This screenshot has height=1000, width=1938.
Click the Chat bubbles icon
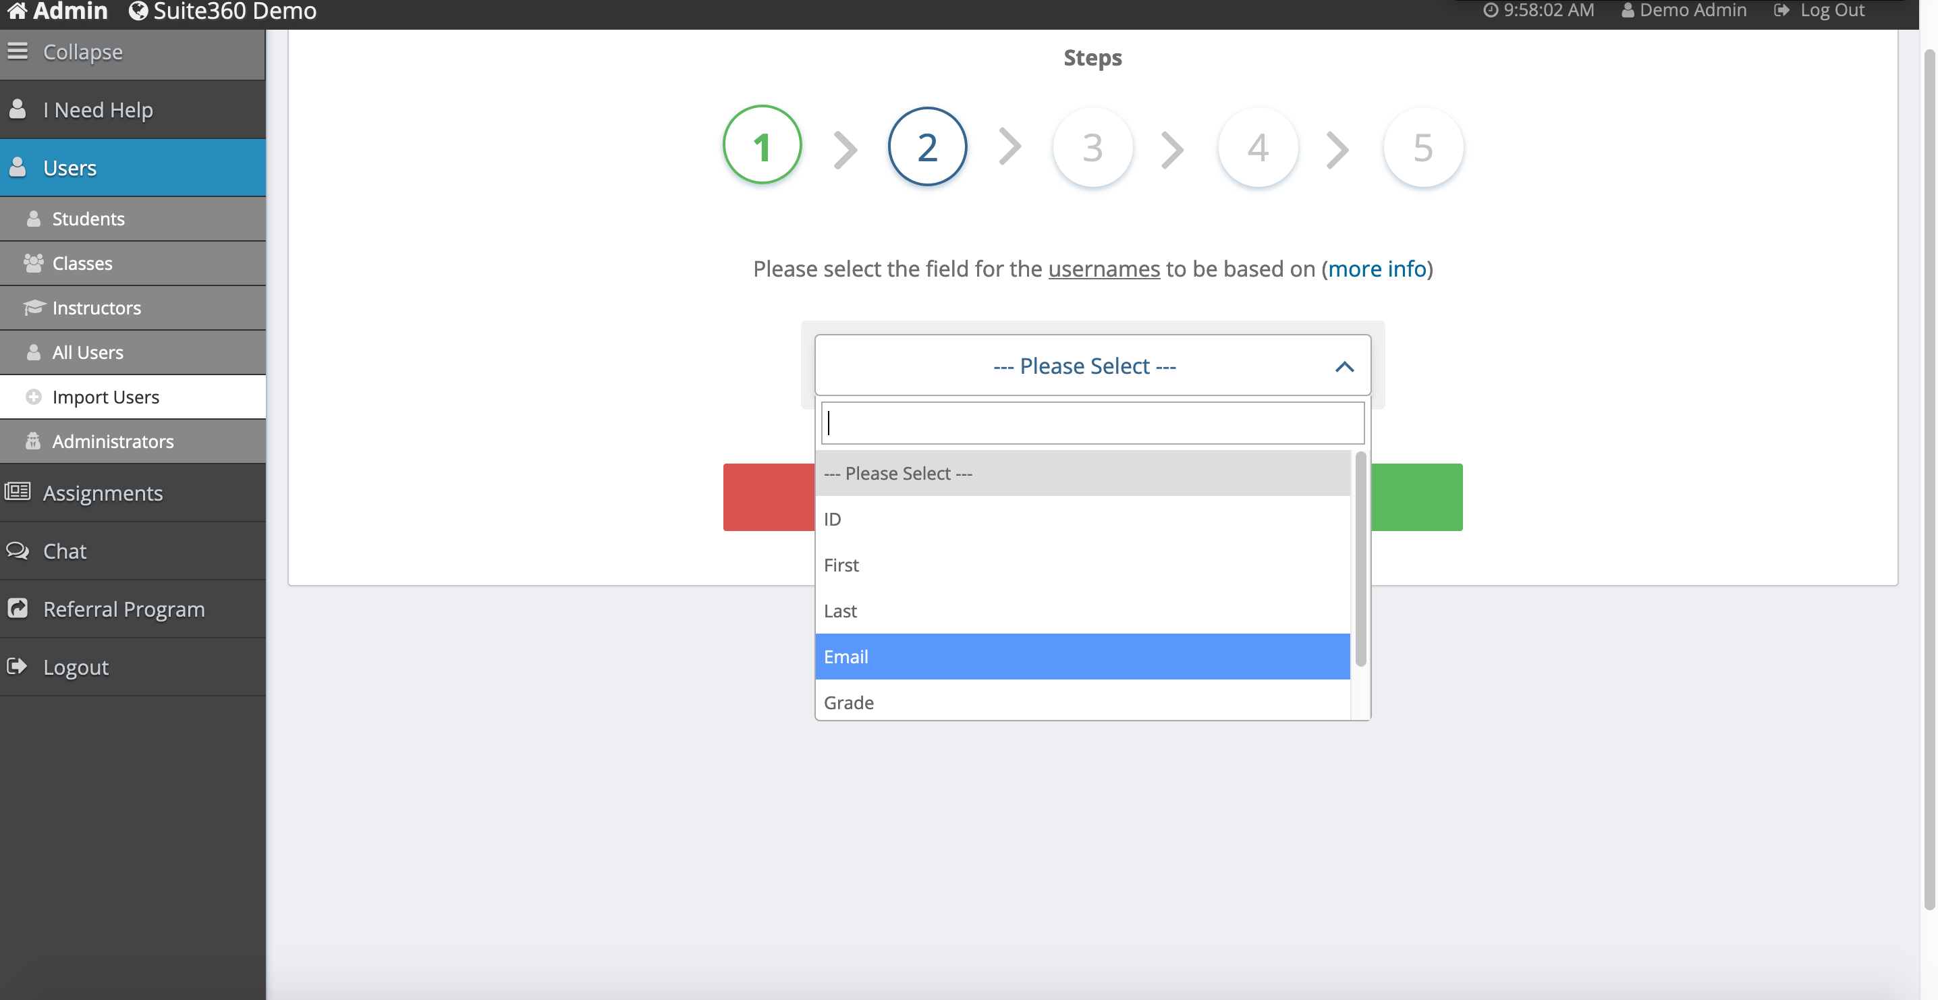(x=18, y=551)
